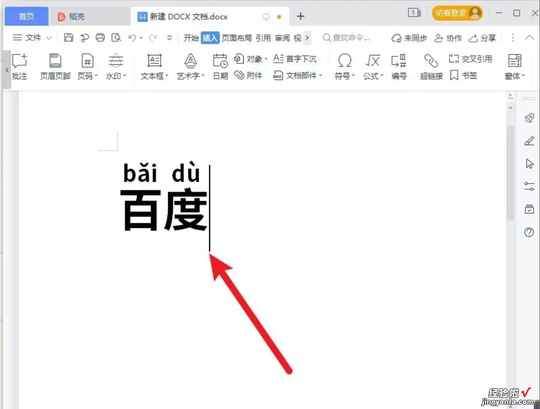Viewport: 540px width, 409px height.
Task: Choose the selection arrow icon in sidebar
Action: (x=529, y=164)
